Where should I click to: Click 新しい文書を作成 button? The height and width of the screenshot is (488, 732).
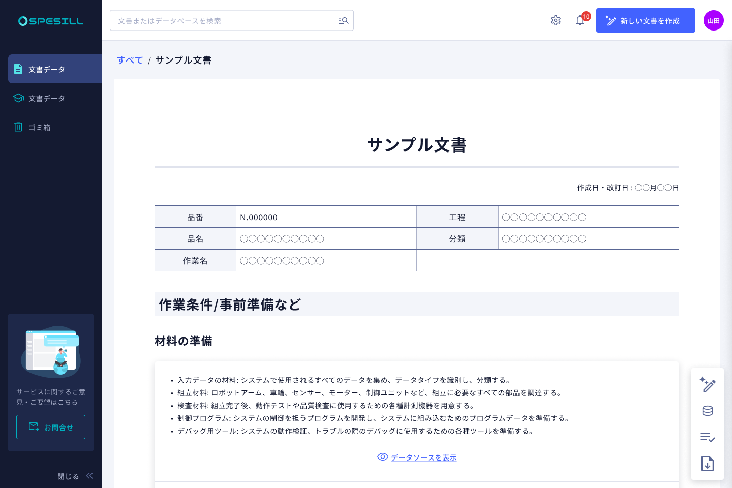tap(646, 20)
